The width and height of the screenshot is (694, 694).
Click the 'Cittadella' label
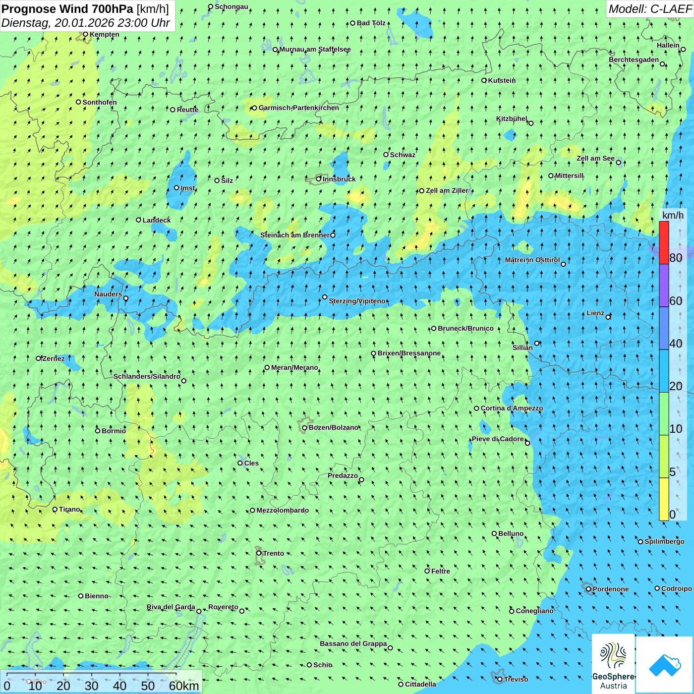[420, 684]
